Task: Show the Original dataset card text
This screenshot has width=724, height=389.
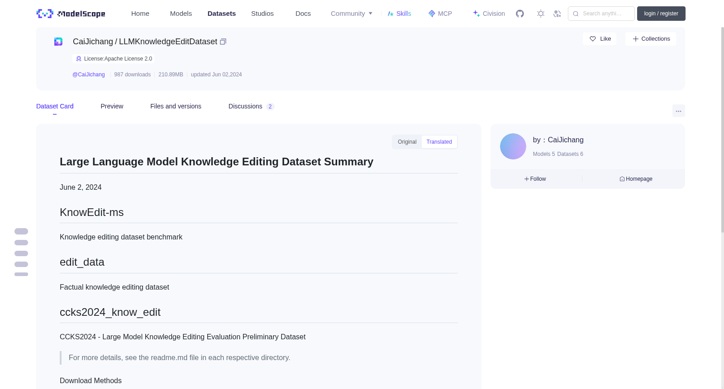Action: pos(407,142)
